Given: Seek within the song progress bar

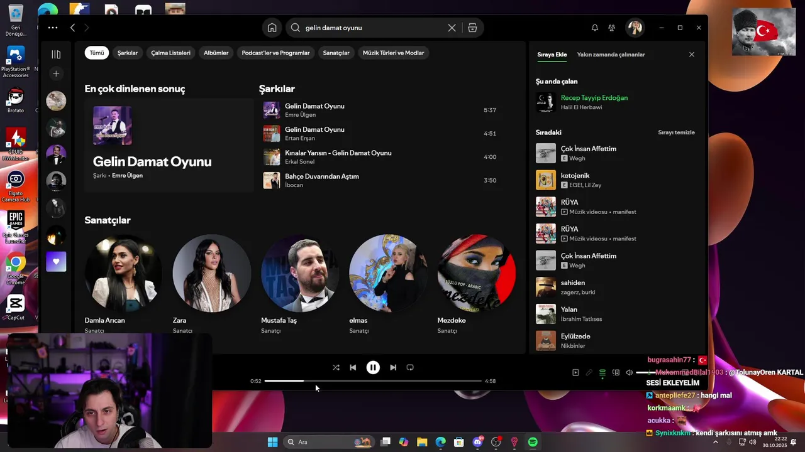Looking at the screenshot, I should tap(373, 380).
